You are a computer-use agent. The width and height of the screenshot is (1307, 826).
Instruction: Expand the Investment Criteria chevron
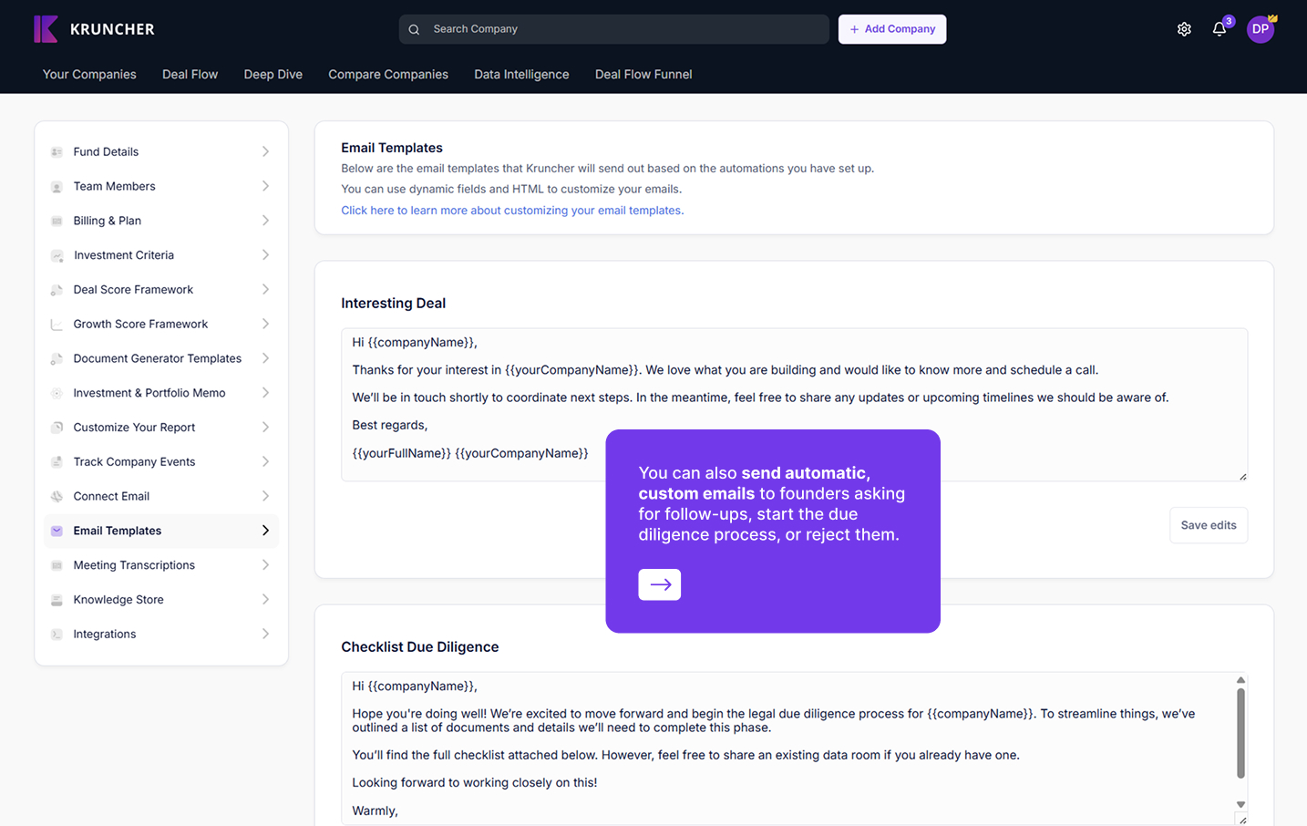point(265,255)
